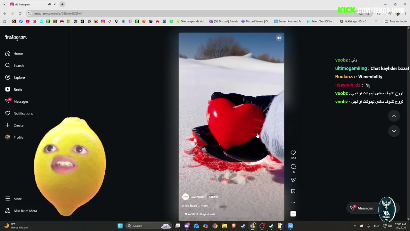The image size is (410, 231).
Task: Open the Chrome three-dot menu
Action: coord(406,13)
